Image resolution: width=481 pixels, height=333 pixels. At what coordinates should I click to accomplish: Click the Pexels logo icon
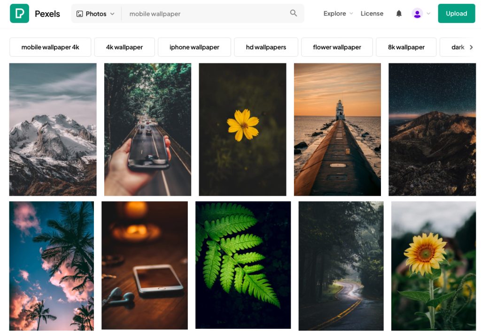[x=19, y=14]
